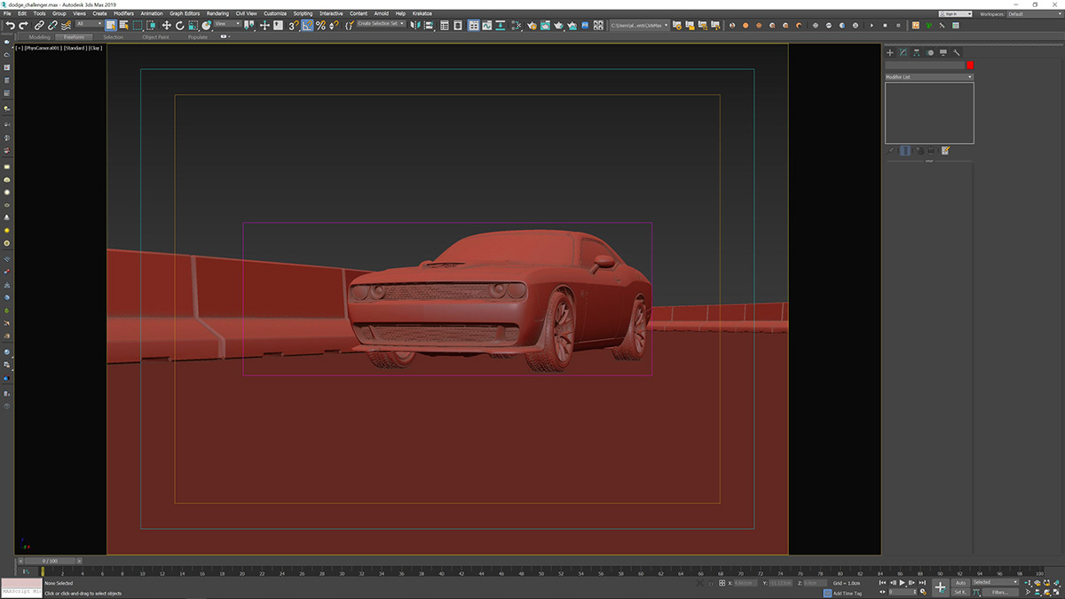Open the Utilities panel wrench icon
1065x599 pixels.
(957, 52)
